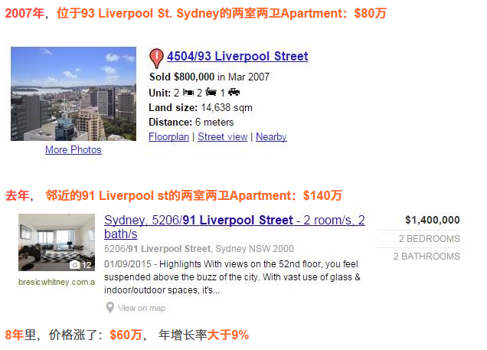Click the 2 BATHROOMS detail text
Screen dimensions: 487x350
click(x=427, y=257)
